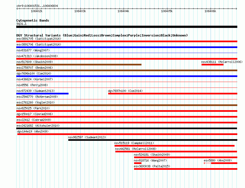Open the nsv515119 (Campbell2011) label
The image size is (245, 188).
134,143
